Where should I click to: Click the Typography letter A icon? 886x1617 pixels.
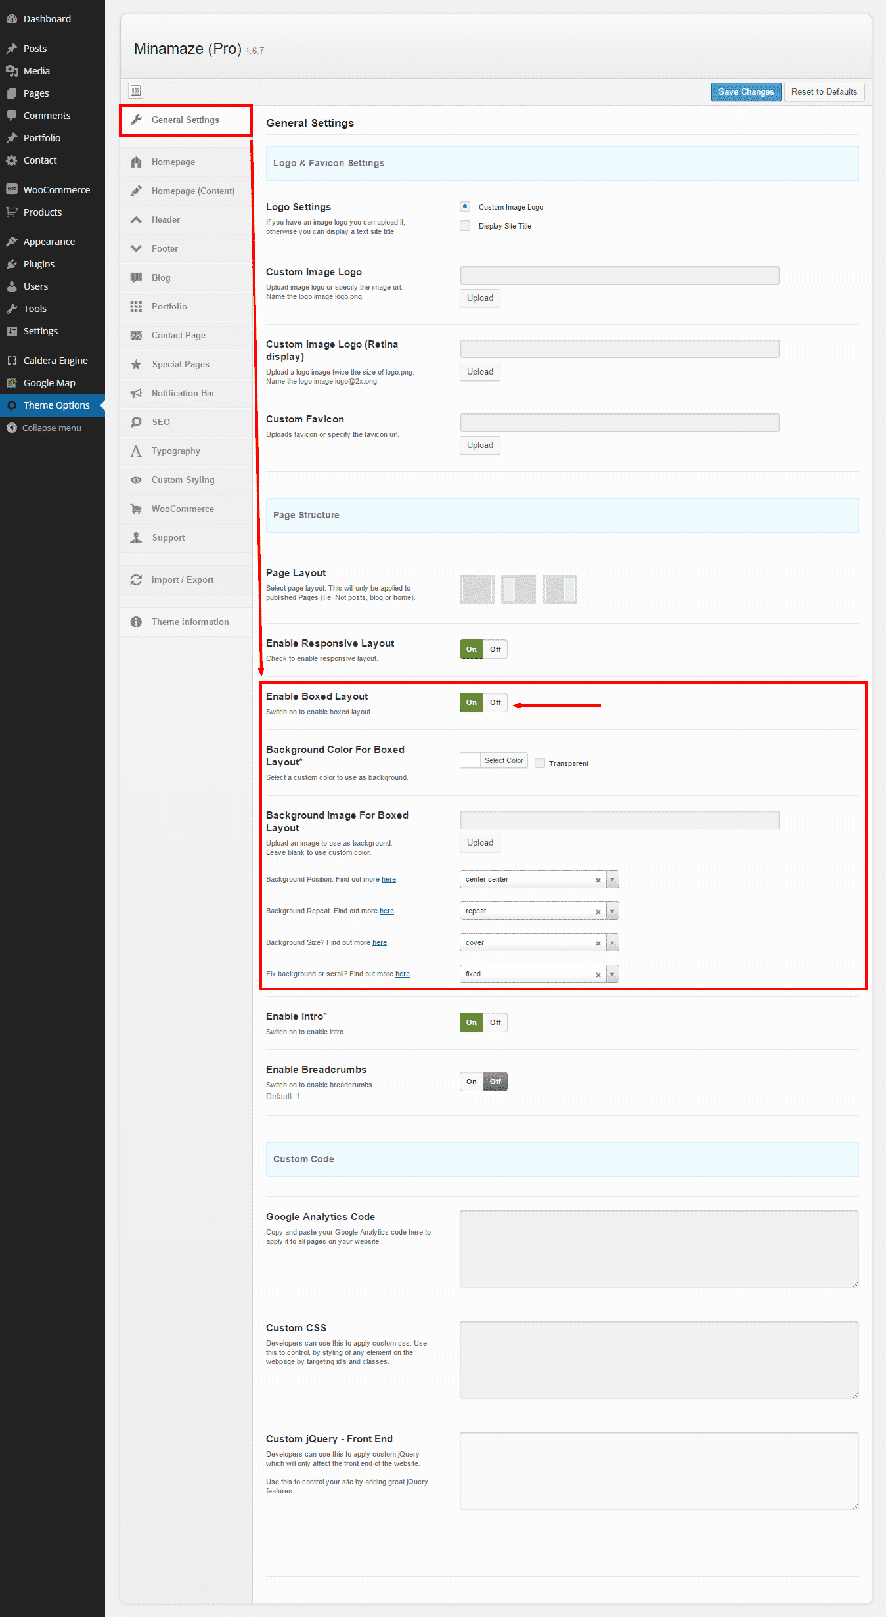tap(136, 451)
